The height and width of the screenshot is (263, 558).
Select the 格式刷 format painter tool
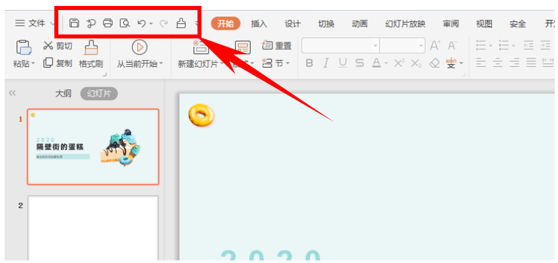point(91,54)
